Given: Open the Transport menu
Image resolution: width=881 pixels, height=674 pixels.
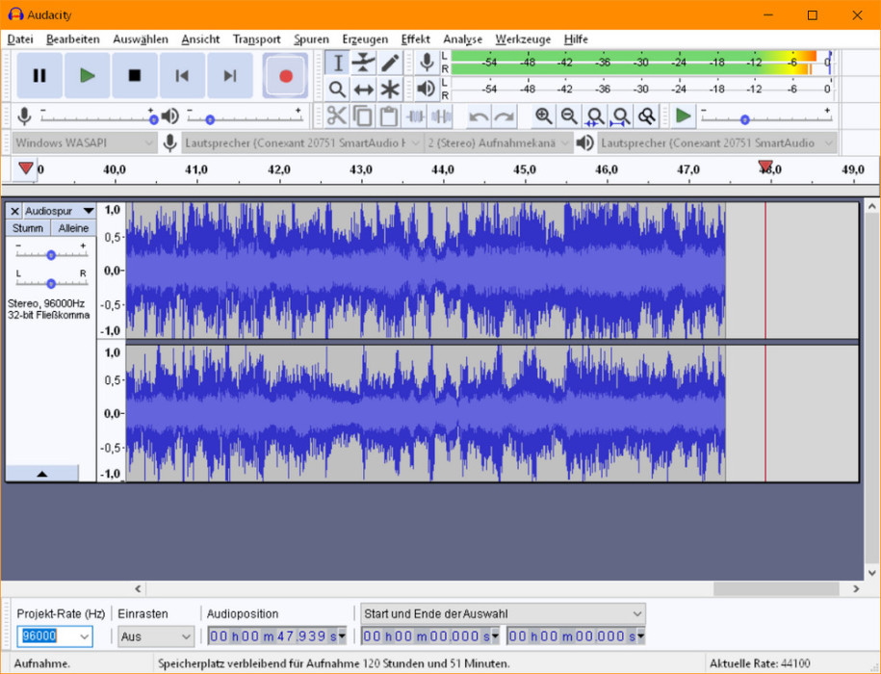Looking at the screenshot, I should [257, 39].
